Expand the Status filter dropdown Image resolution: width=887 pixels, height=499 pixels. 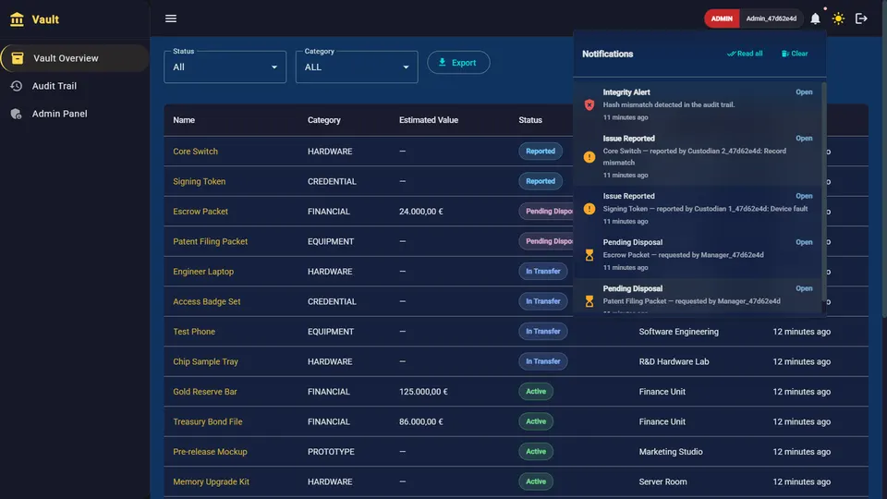[225, 67]
